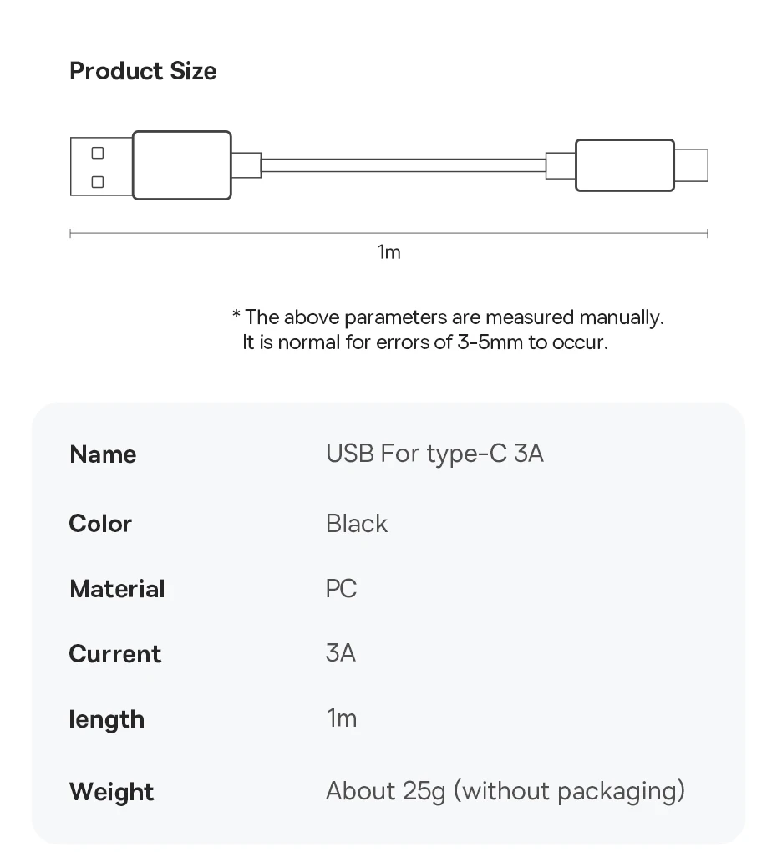Click the Name row label
This screenshot has height=852, width=777.
103,454
